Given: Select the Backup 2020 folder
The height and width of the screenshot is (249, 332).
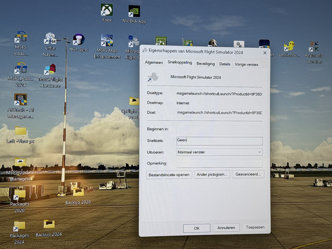Looking at the screenshot, I should (78, 196).
